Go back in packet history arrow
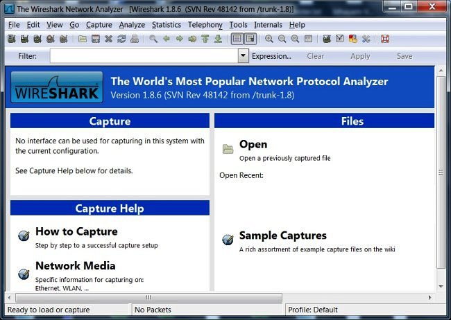 [x=167, y=39]
